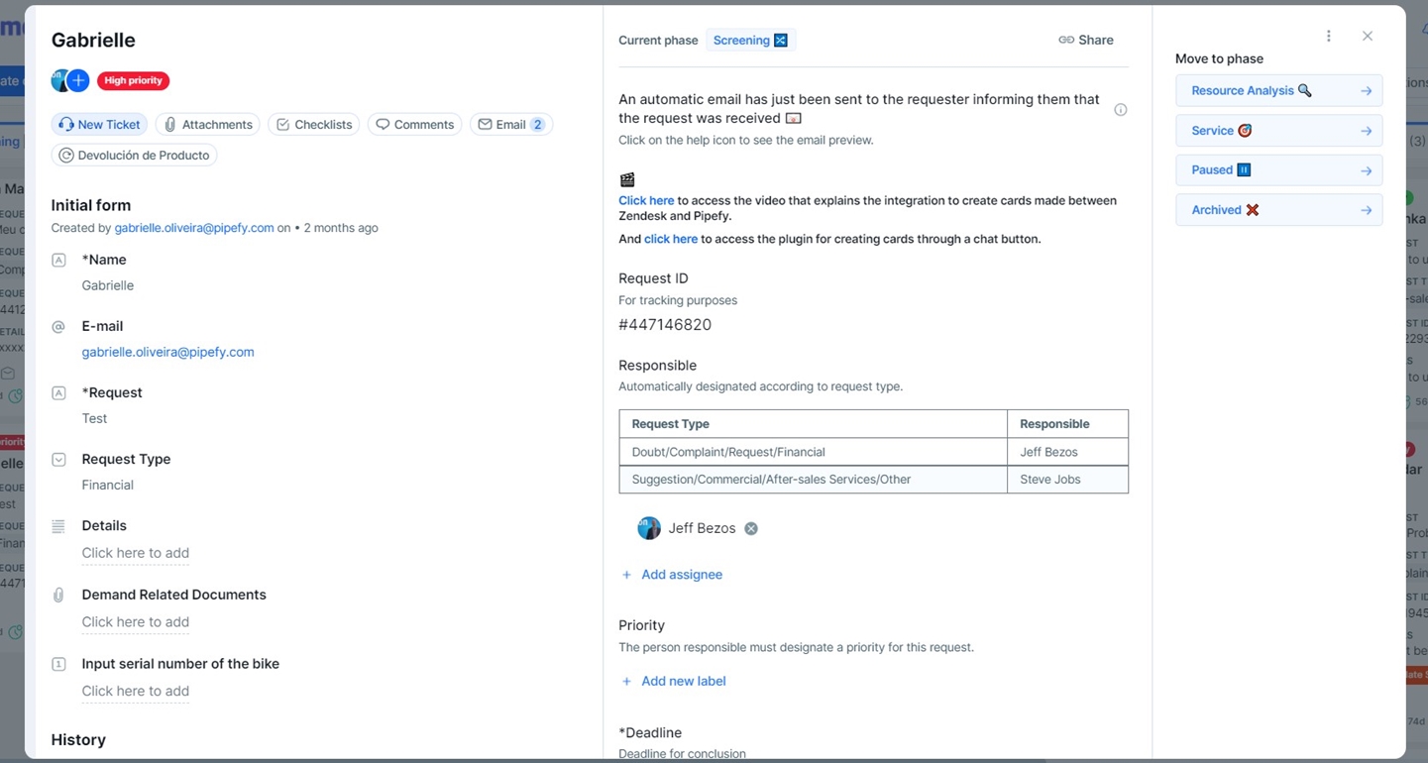Open the Comments tab
Screen dimensions: 1428x763
click(414, 125)
